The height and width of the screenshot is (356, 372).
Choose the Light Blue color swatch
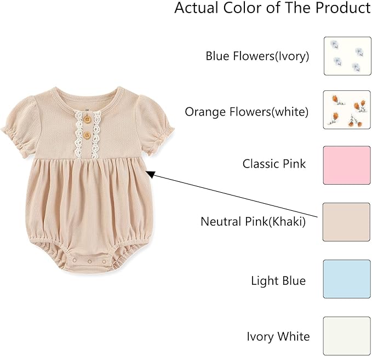tap(347, 279)
